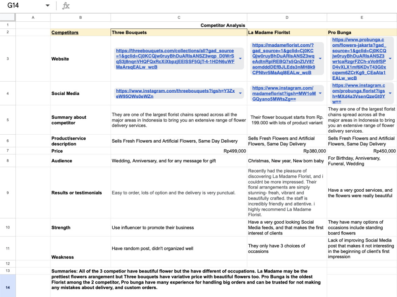Select the For Birthday, Anniversary audience cell

coord(362,161)
